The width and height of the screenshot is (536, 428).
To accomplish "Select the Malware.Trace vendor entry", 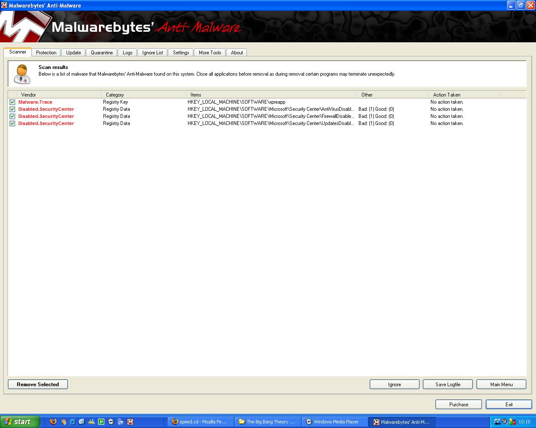I will (x=35, y=102).
